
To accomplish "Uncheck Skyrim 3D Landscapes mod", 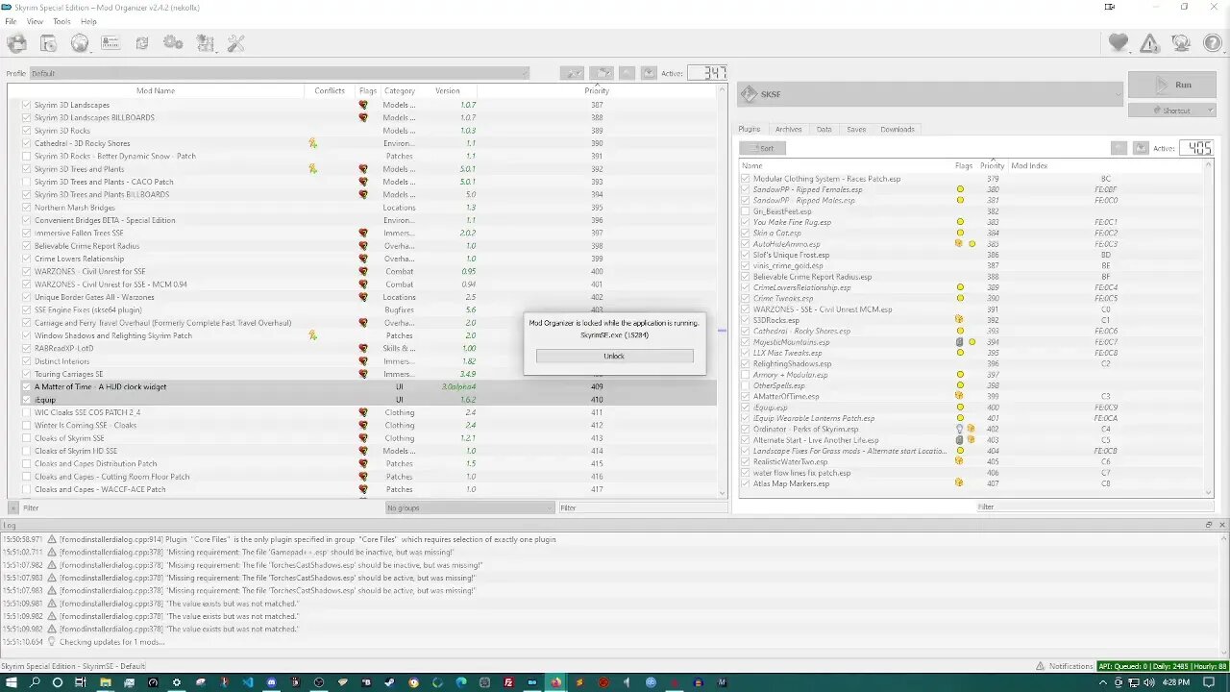I will click(x=27, y=105).
